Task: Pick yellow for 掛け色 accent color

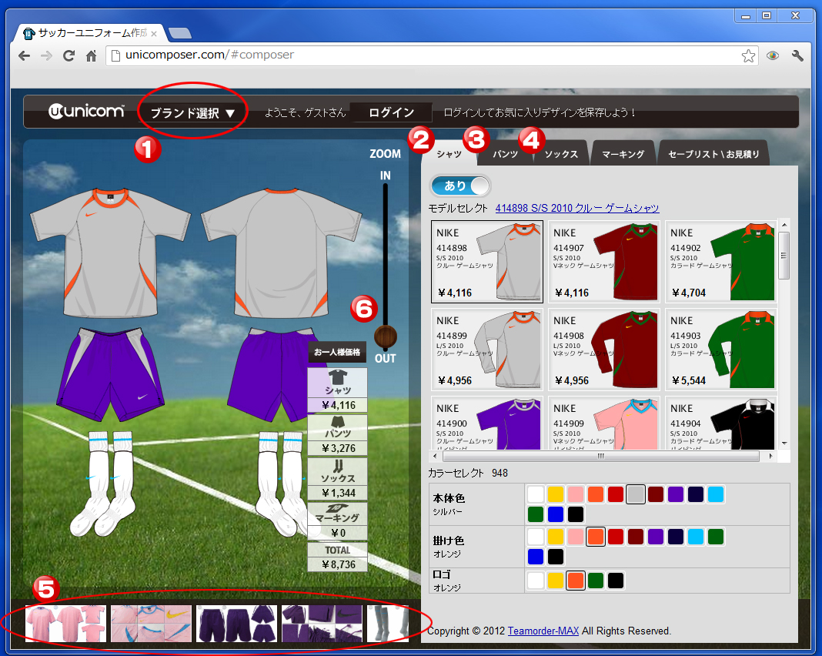Action: click(555, 537)
